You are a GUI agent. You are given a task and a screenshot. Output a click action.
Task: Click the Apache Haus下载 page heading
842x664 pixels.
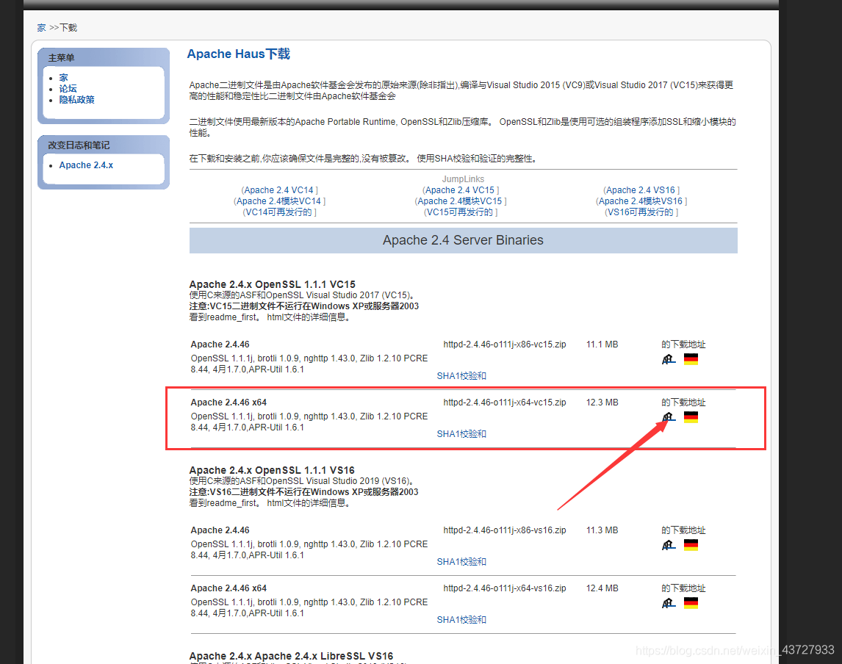[239, 54]
